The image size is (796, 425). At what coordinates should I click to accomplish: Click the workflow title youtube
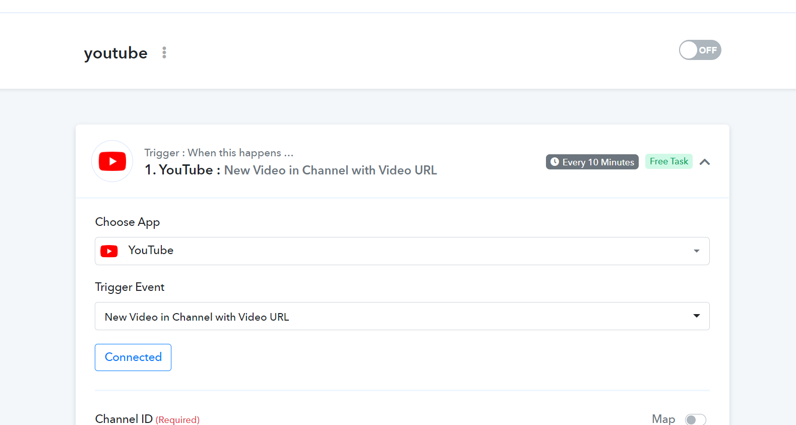(116, 53)
